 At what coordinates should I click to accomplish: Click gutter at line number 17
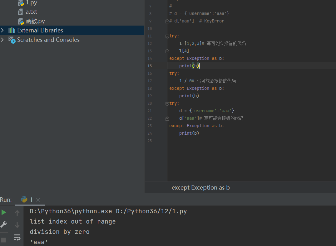tap(150, 81)
